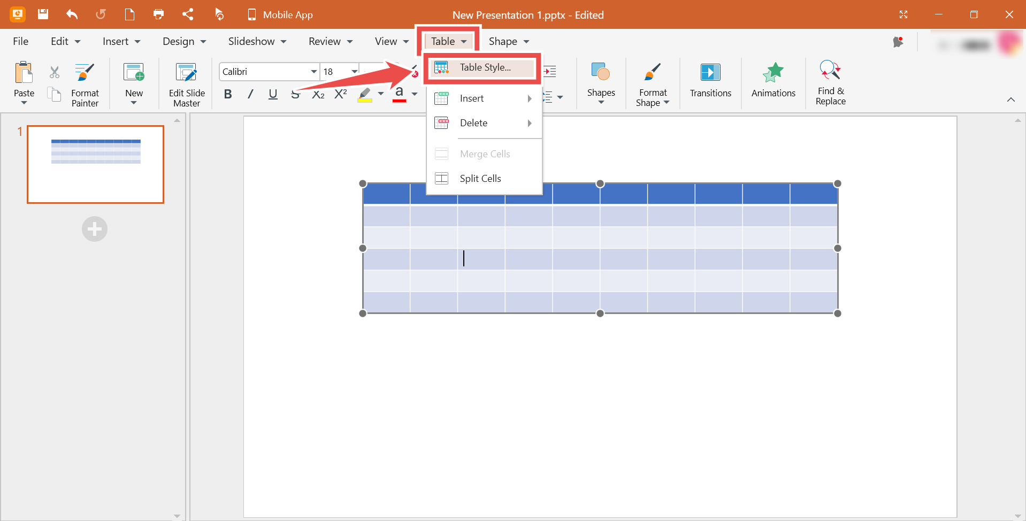This screenshot has height=521, width=1026.
Task: Open the Shapes gallery
Action: (601, 83)
